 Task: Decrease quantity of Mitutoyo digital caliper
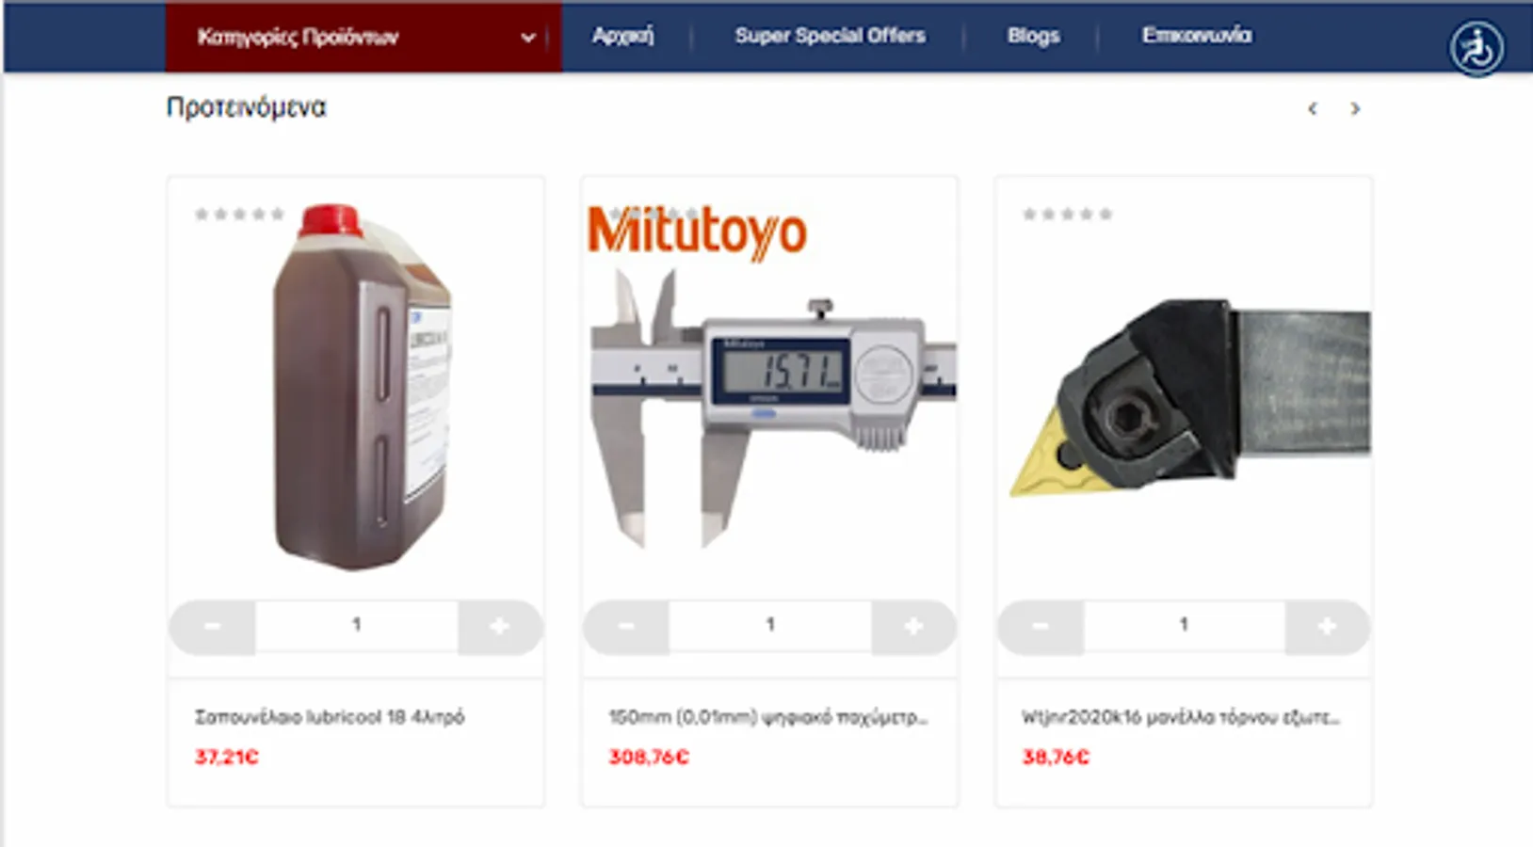click(626, 626)
